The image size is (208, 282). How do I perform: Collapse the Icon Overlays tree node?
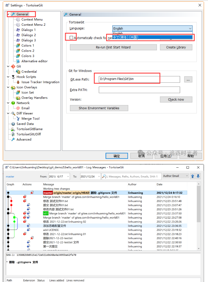8,87
